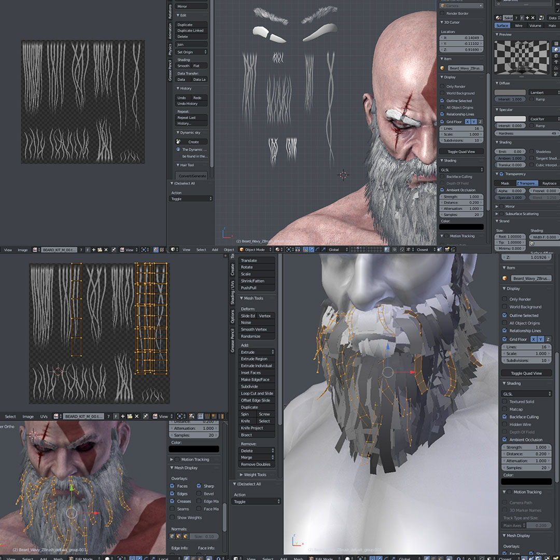Click the BEARD_KIT_M_00 image name field
The width and height of the screenshot is (560, 560).
coord(59,249)
